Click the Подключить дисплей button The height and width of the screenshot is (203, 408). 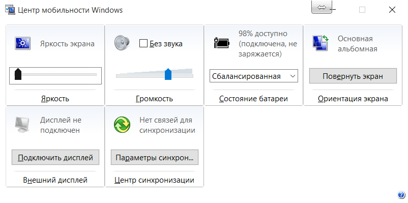[x=55, y=157]
